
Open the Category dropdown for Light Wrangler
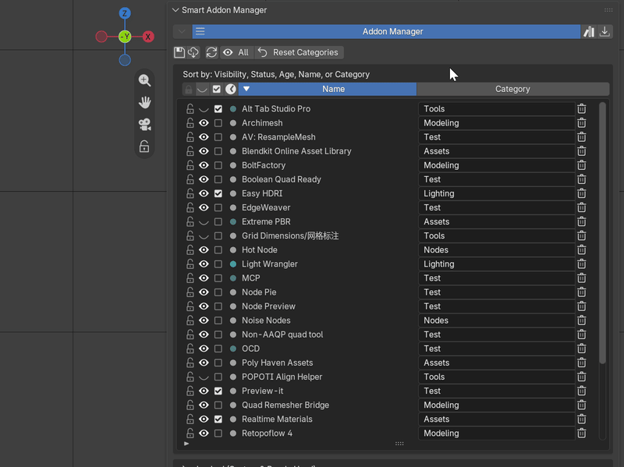coord(496,264)
